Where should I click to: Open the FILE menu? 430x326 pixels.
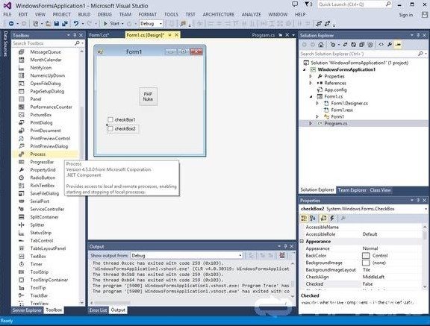point(7,14)
